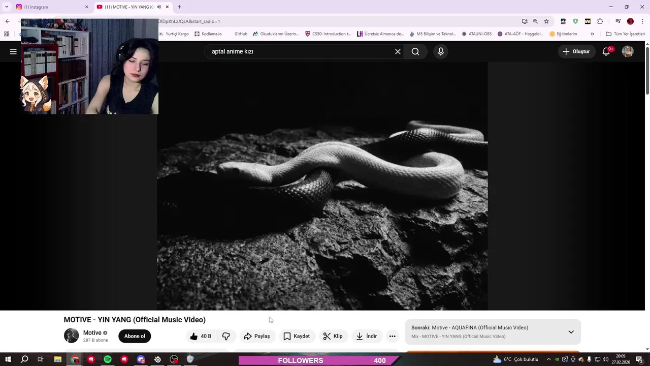Open the YouTube hamburger guide menu

coord(13,51)
